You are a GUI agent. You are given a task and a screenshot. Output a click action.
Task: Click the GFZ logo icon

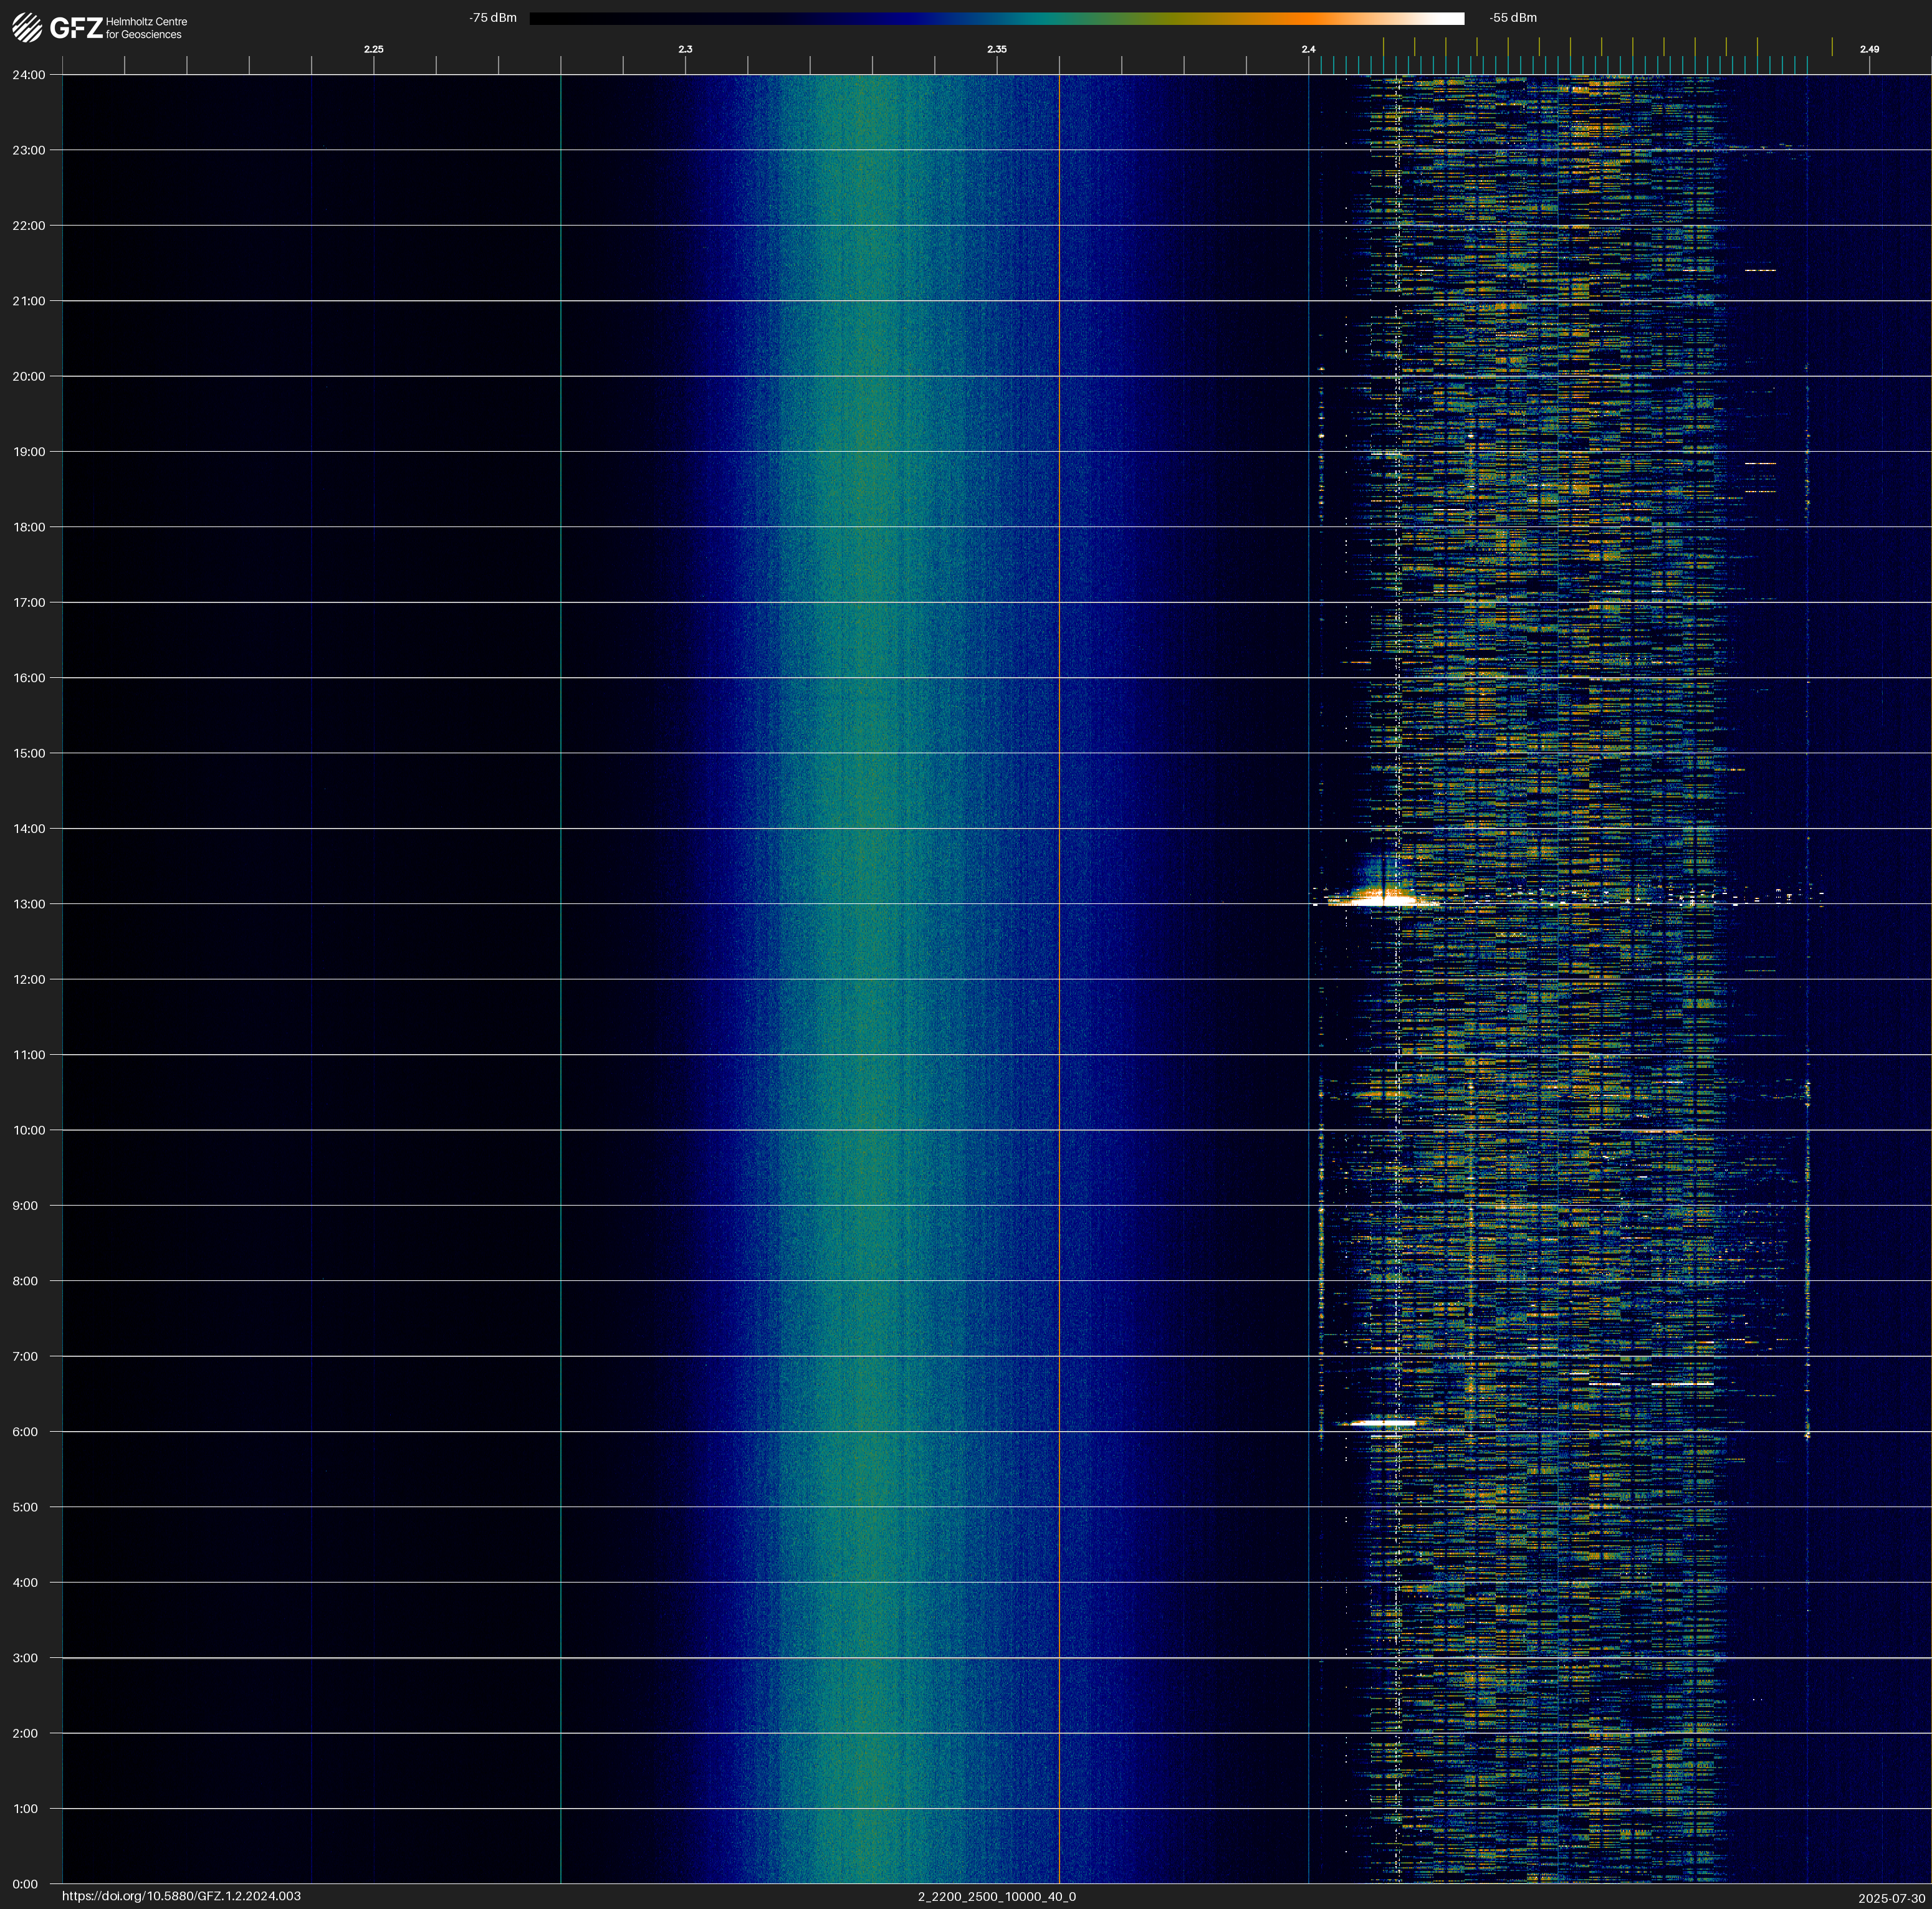coord(27,27)
